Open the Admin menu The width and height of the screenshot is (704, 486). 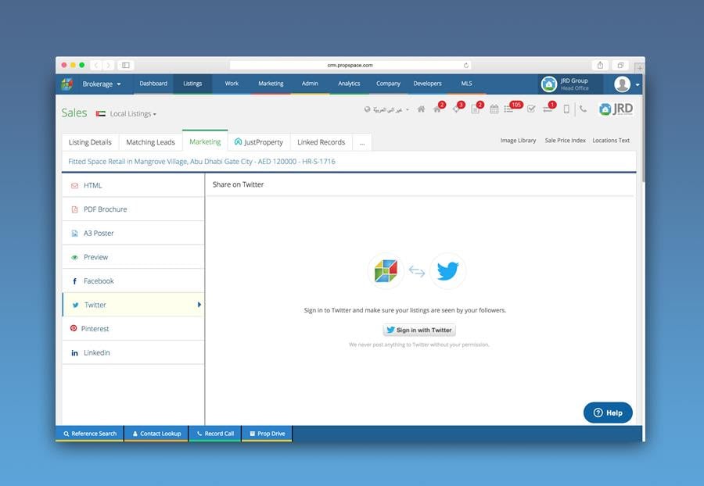click(x=310, y=84)
